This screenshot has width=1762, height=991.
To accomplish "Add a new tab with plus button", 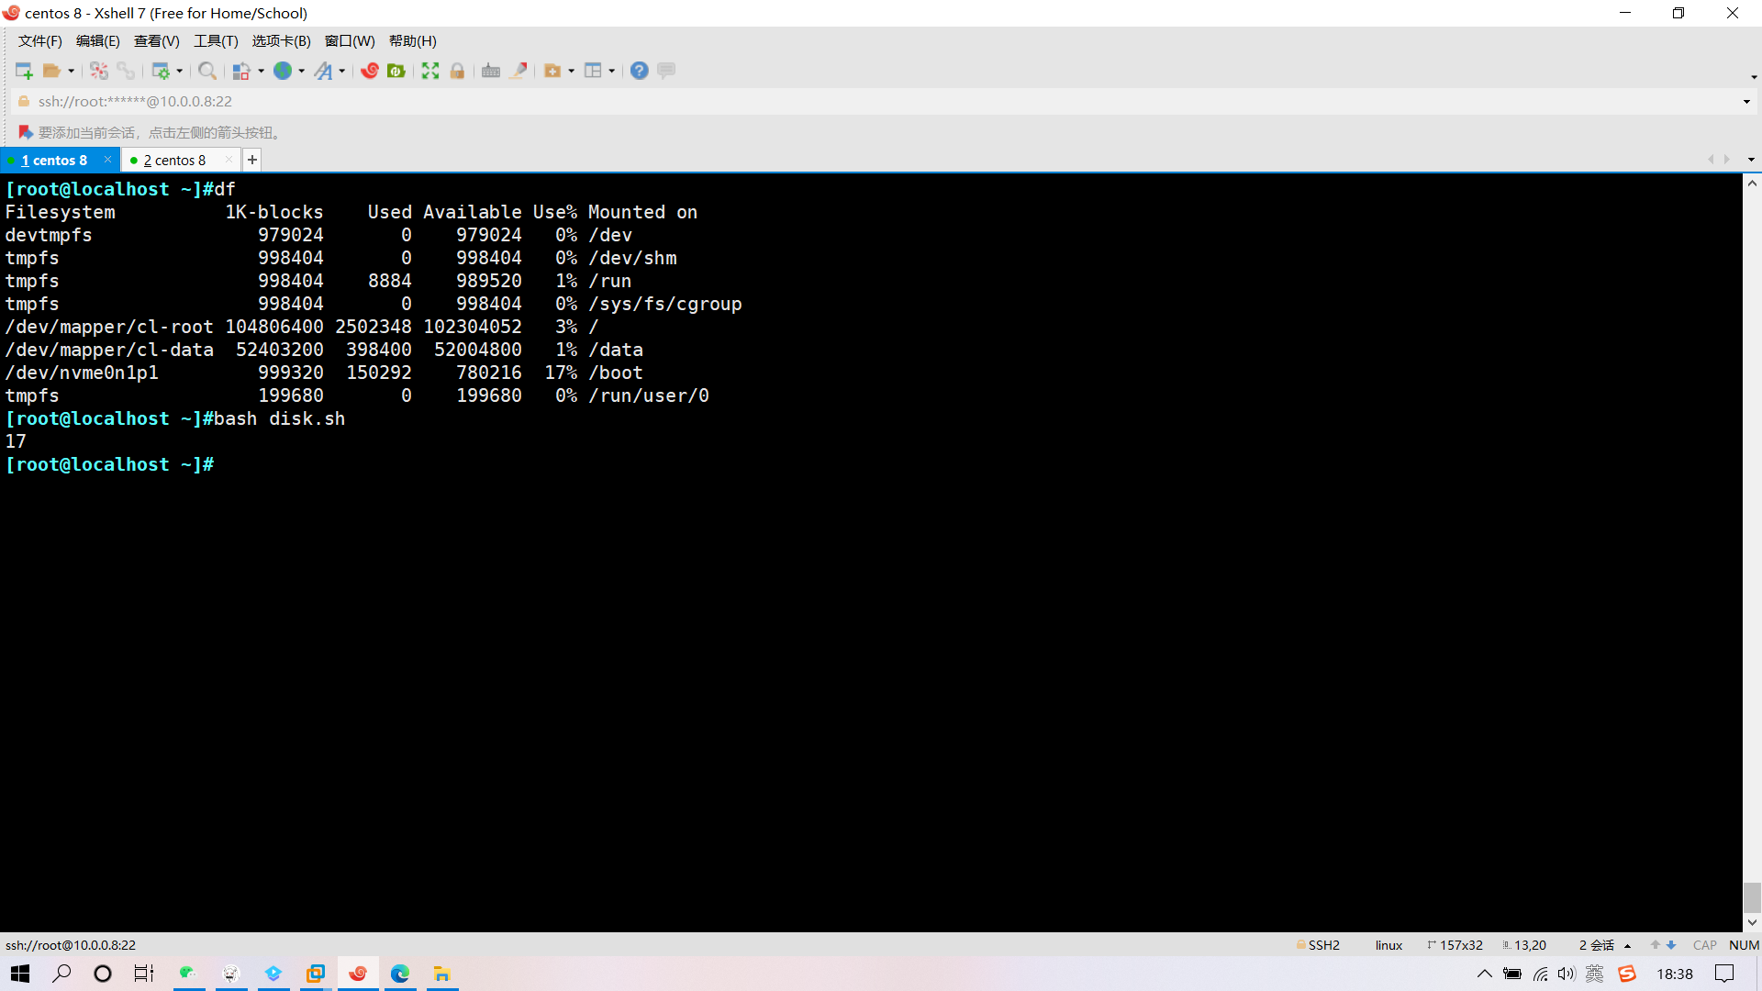I will tap(252, 160).
